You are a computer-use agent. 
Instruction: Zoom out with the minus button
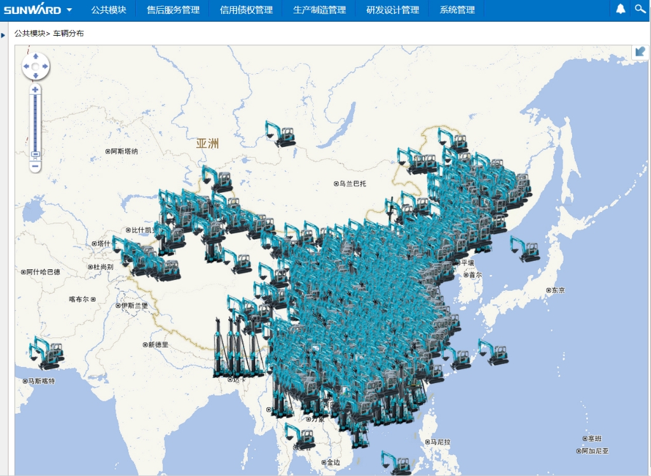click(x=36, y=166)
